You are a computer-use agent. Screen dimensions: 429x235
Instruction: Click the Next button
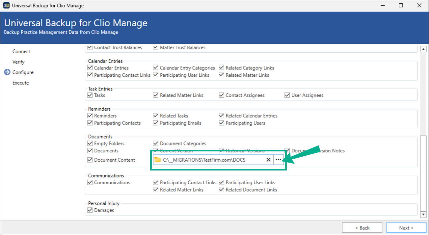click(x=406, y=228)
